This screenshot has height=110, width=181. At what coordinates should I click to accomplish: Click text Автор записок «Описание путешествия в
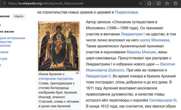click(122, 22)
